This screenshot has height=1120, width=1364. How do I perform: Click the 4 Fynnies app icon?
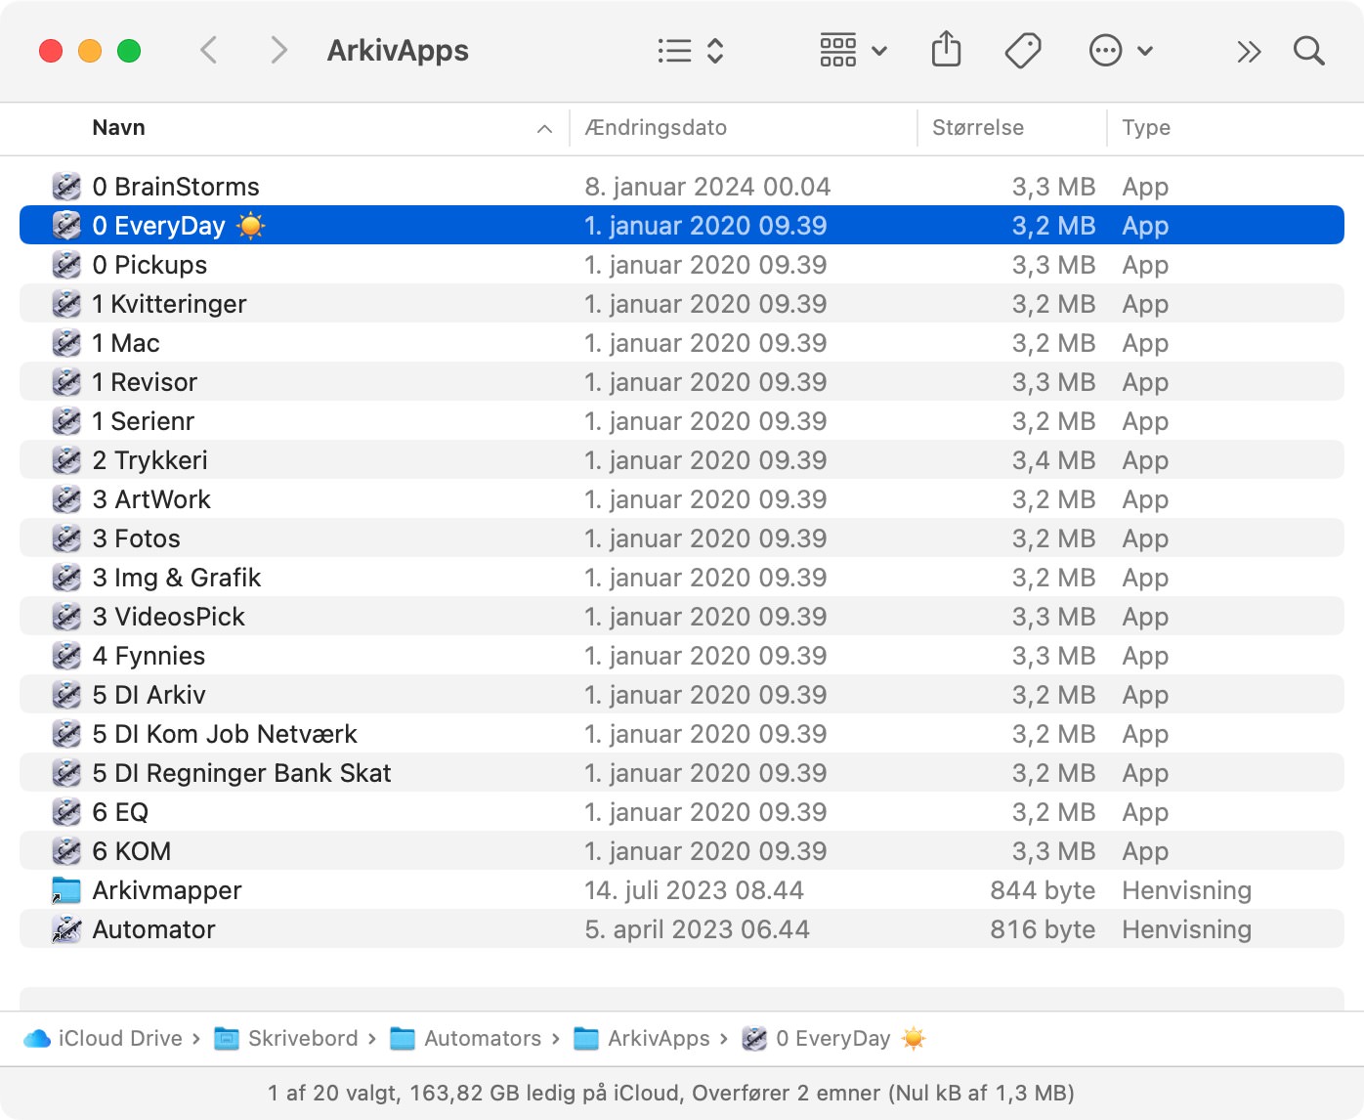[x=66, y=655]
